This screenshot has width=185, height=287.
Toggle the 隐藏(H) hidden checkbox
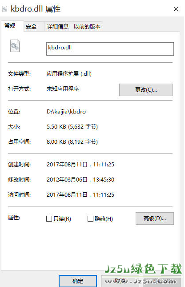(90, 218)
